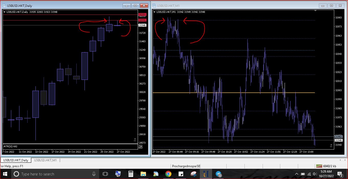Click the white 31948 label in Daily chart

point(142,25)
